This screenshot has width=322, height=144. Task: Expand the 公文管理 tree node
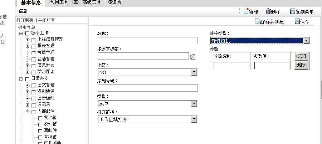click(27, 85)
